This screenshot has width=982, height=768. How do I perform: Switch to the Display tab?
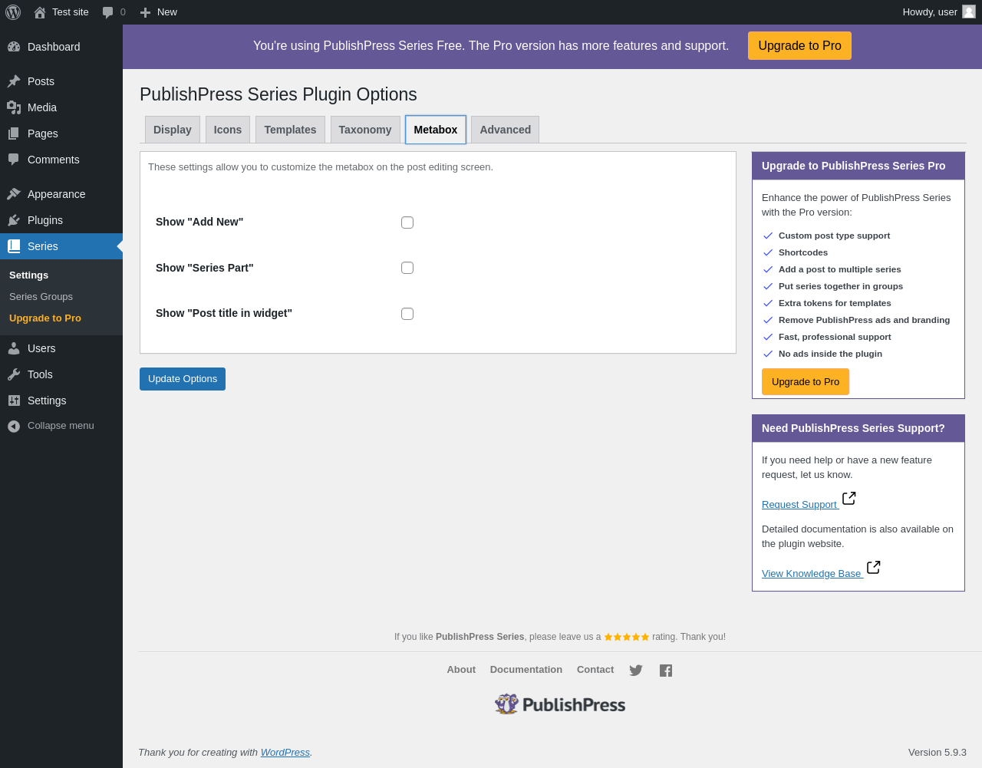pos(173,130)
